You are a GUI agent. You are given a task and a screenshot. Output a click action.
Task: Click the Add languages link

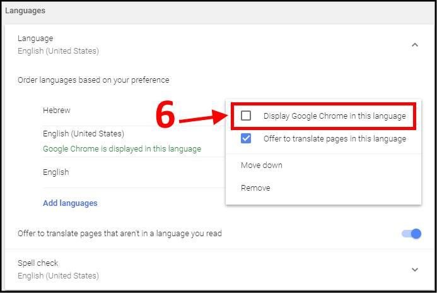[x=70, y=203]
